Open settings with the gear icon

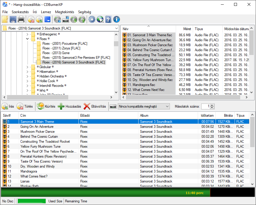[92, 19]
